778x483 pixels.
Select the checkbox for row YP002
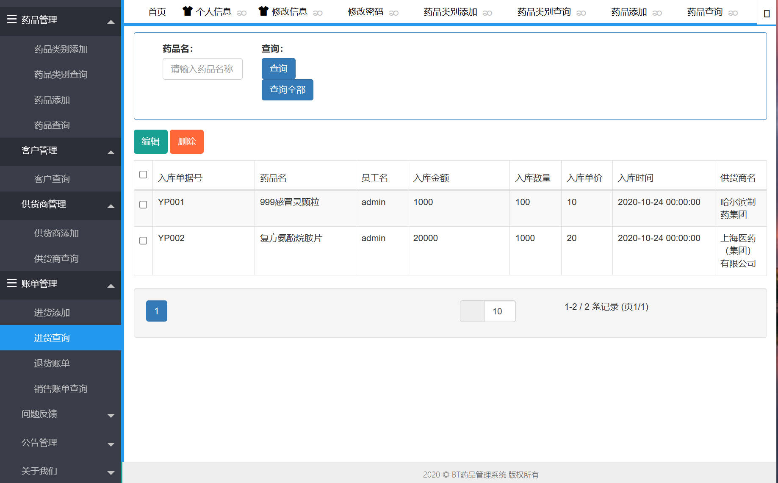143,240
